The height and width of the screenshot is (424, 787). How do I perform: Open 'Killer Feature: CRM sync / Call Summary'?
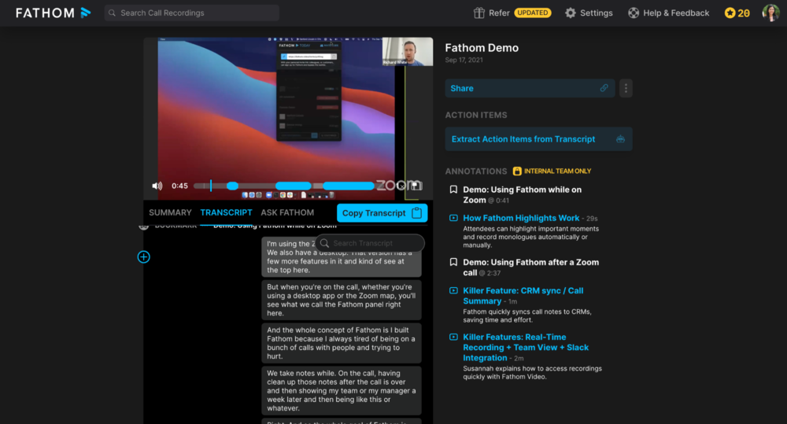[x=523, y=296]
